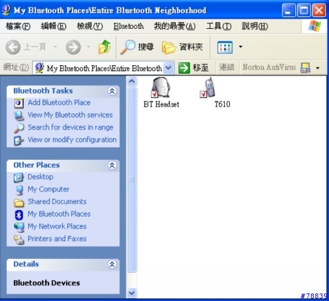Open the My Network Places link
The width and height of the screenshot is (329, 301).
57,226
